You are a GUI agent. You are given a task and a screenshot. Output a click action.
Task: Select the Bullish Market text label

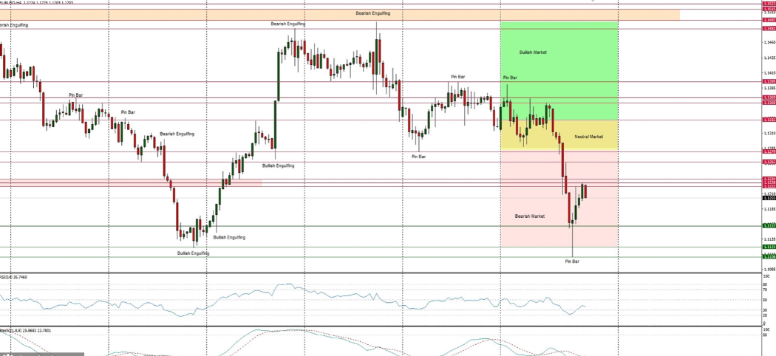tap(533, 52)
